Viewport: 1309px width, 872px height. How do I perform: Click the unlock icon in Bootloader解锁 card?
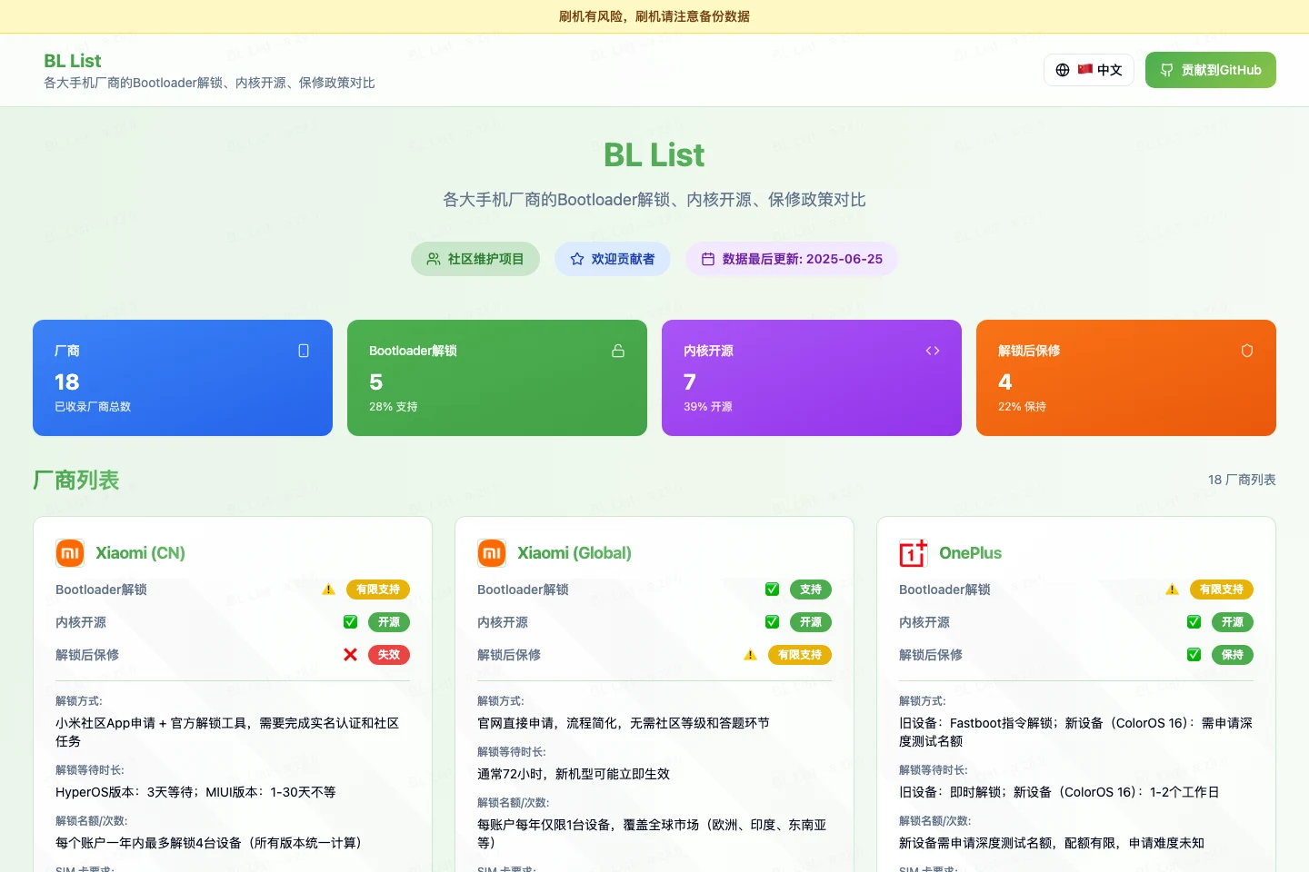pos(618,351)
